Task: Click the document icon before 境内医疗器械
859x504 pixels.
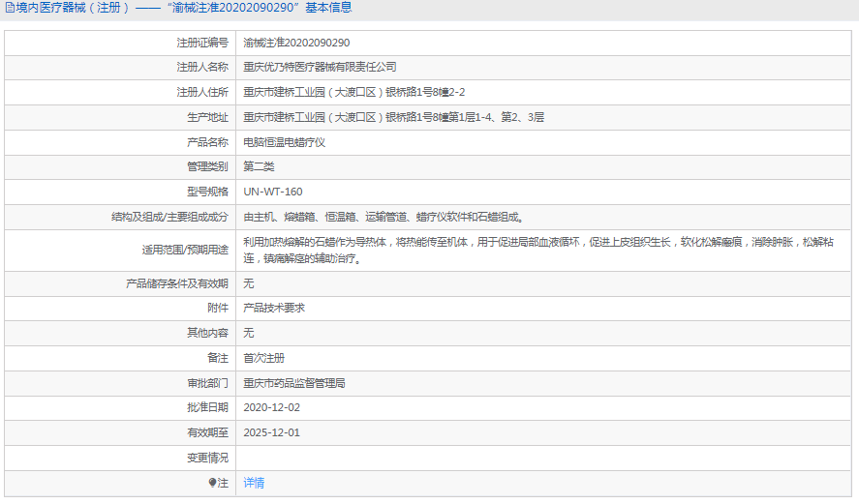Action: point(10,8)
